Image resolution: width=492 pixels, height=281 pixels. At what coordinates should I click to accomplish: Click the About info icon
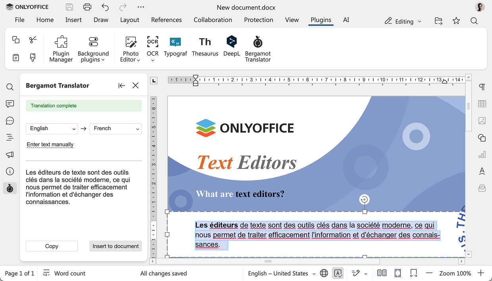click(x=10, y=171)
